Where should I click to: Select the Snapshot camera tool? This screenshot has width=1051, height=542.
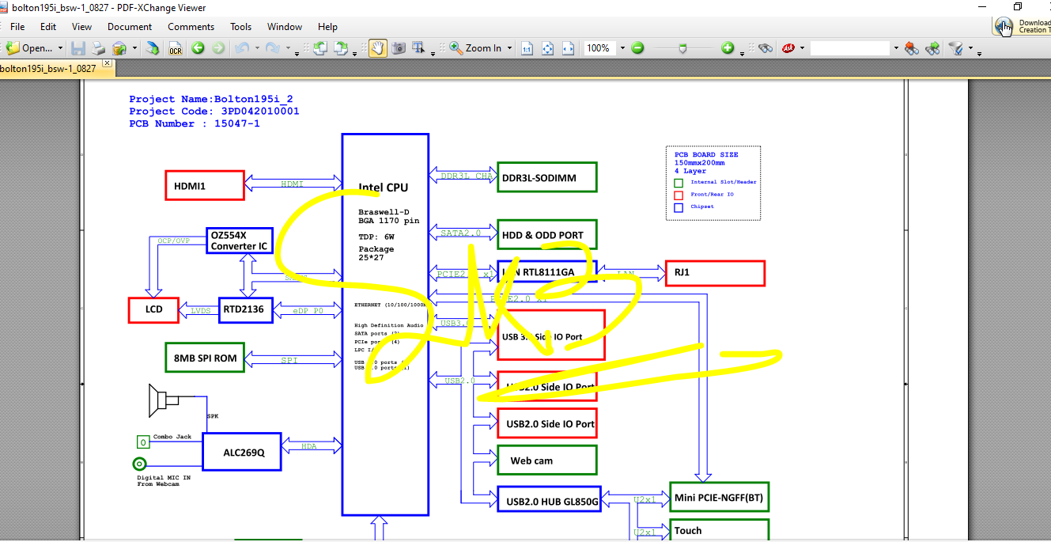click(x=399, y=48)
